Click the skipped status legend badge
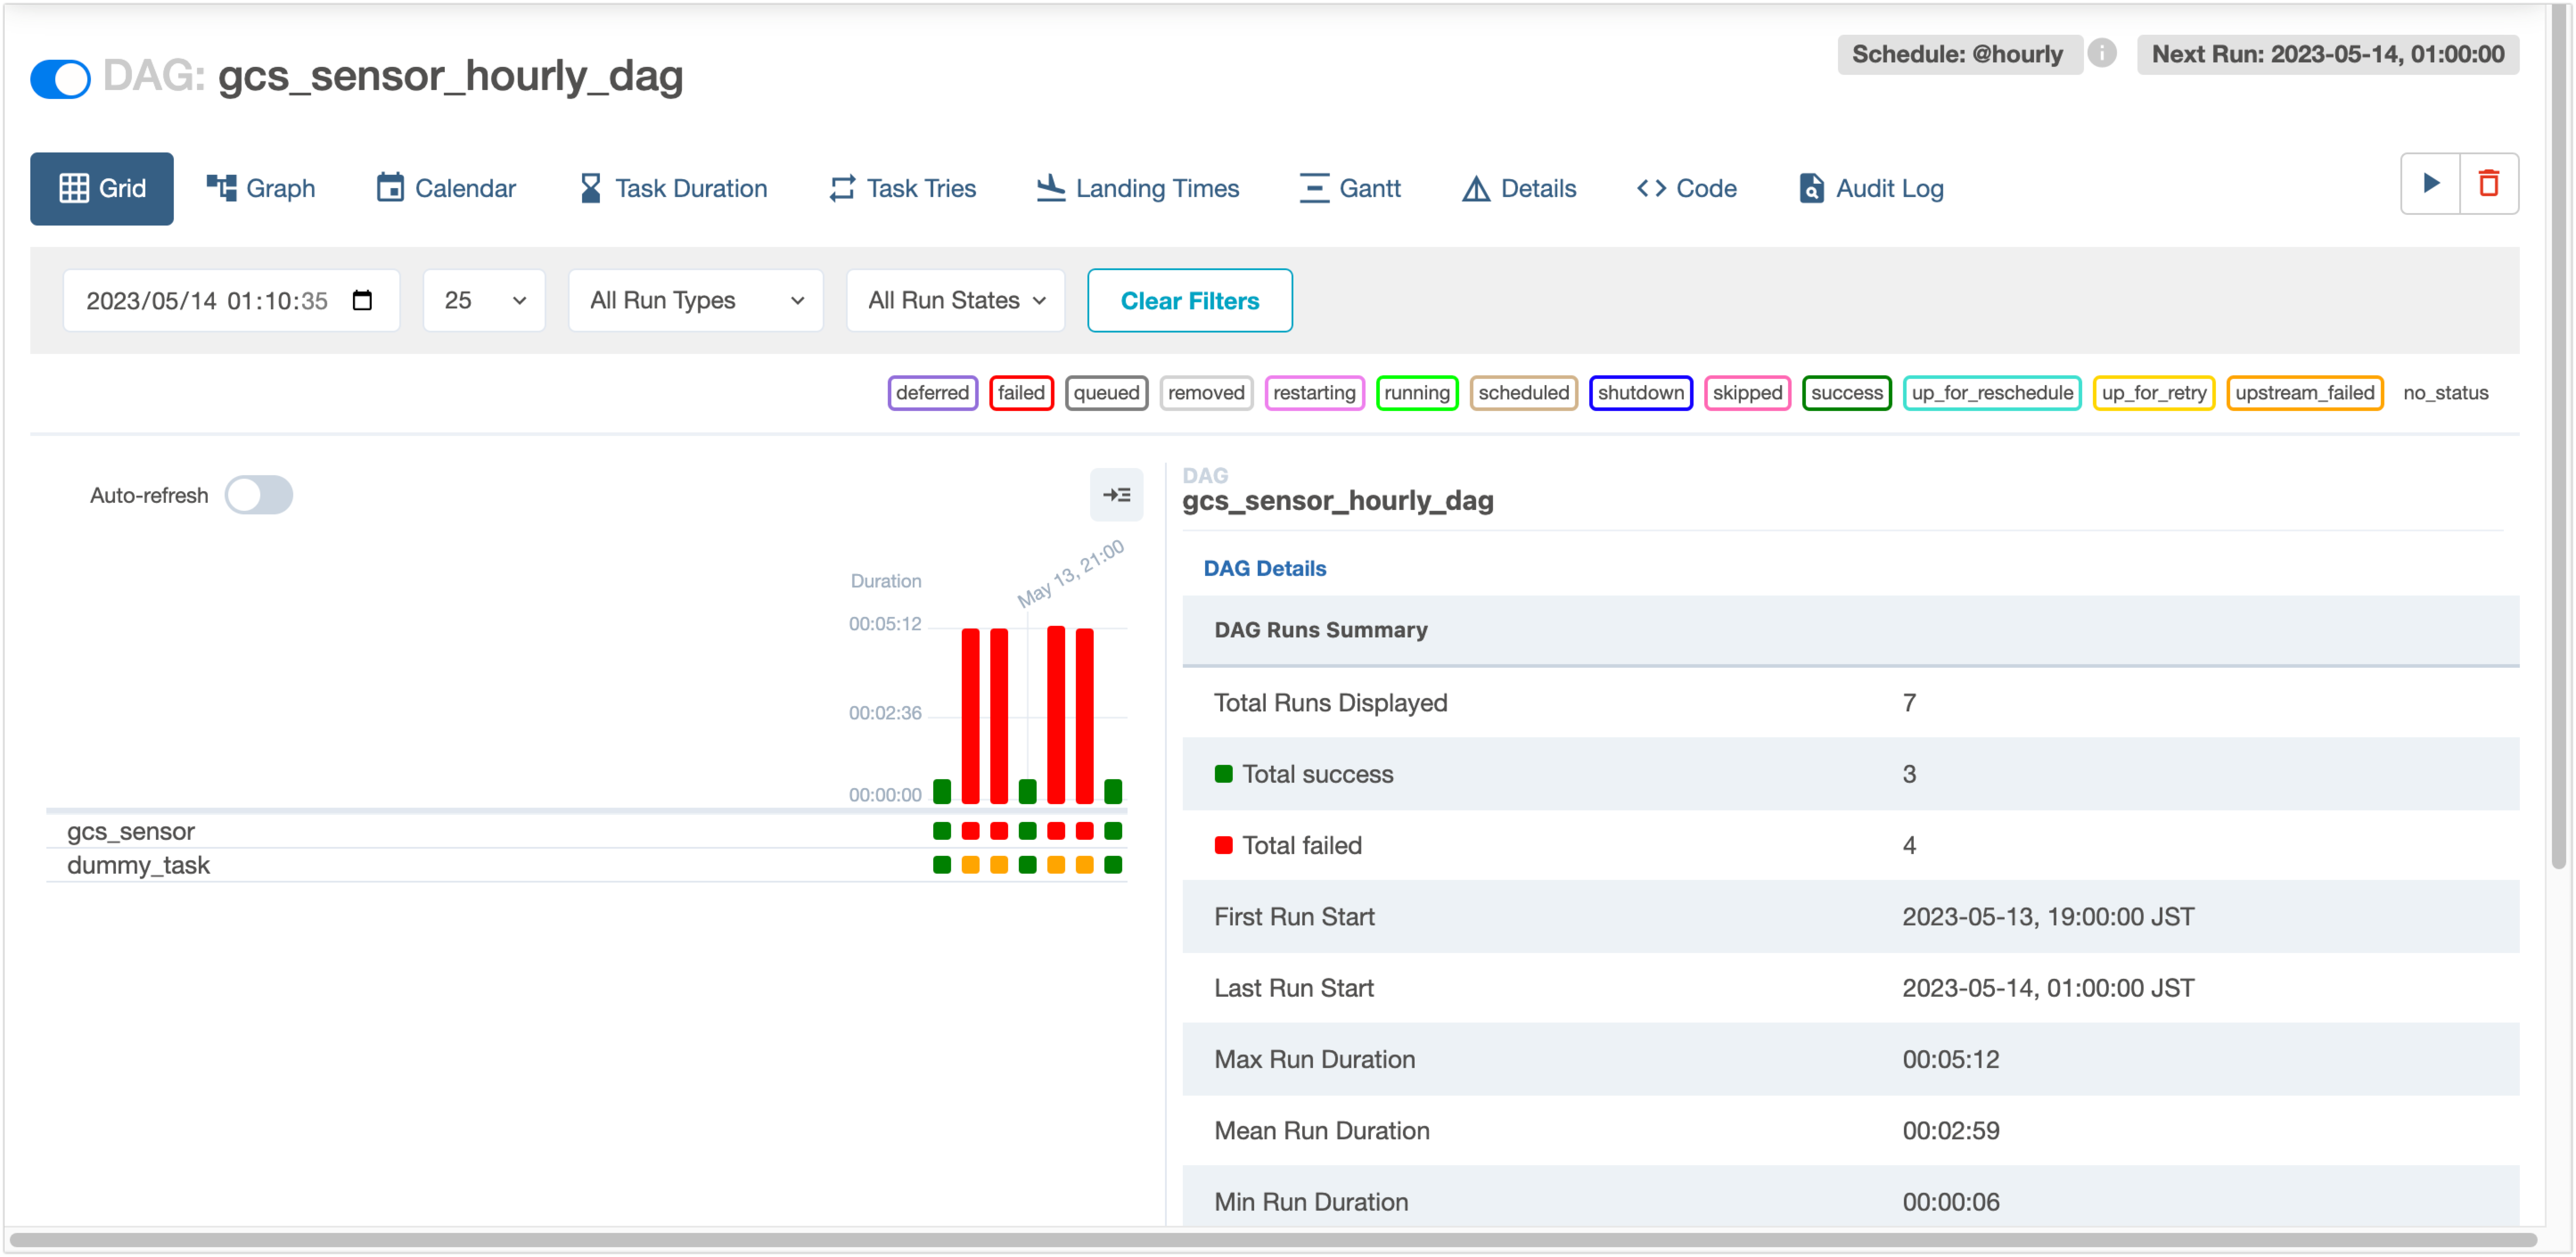 point(1747,393)
